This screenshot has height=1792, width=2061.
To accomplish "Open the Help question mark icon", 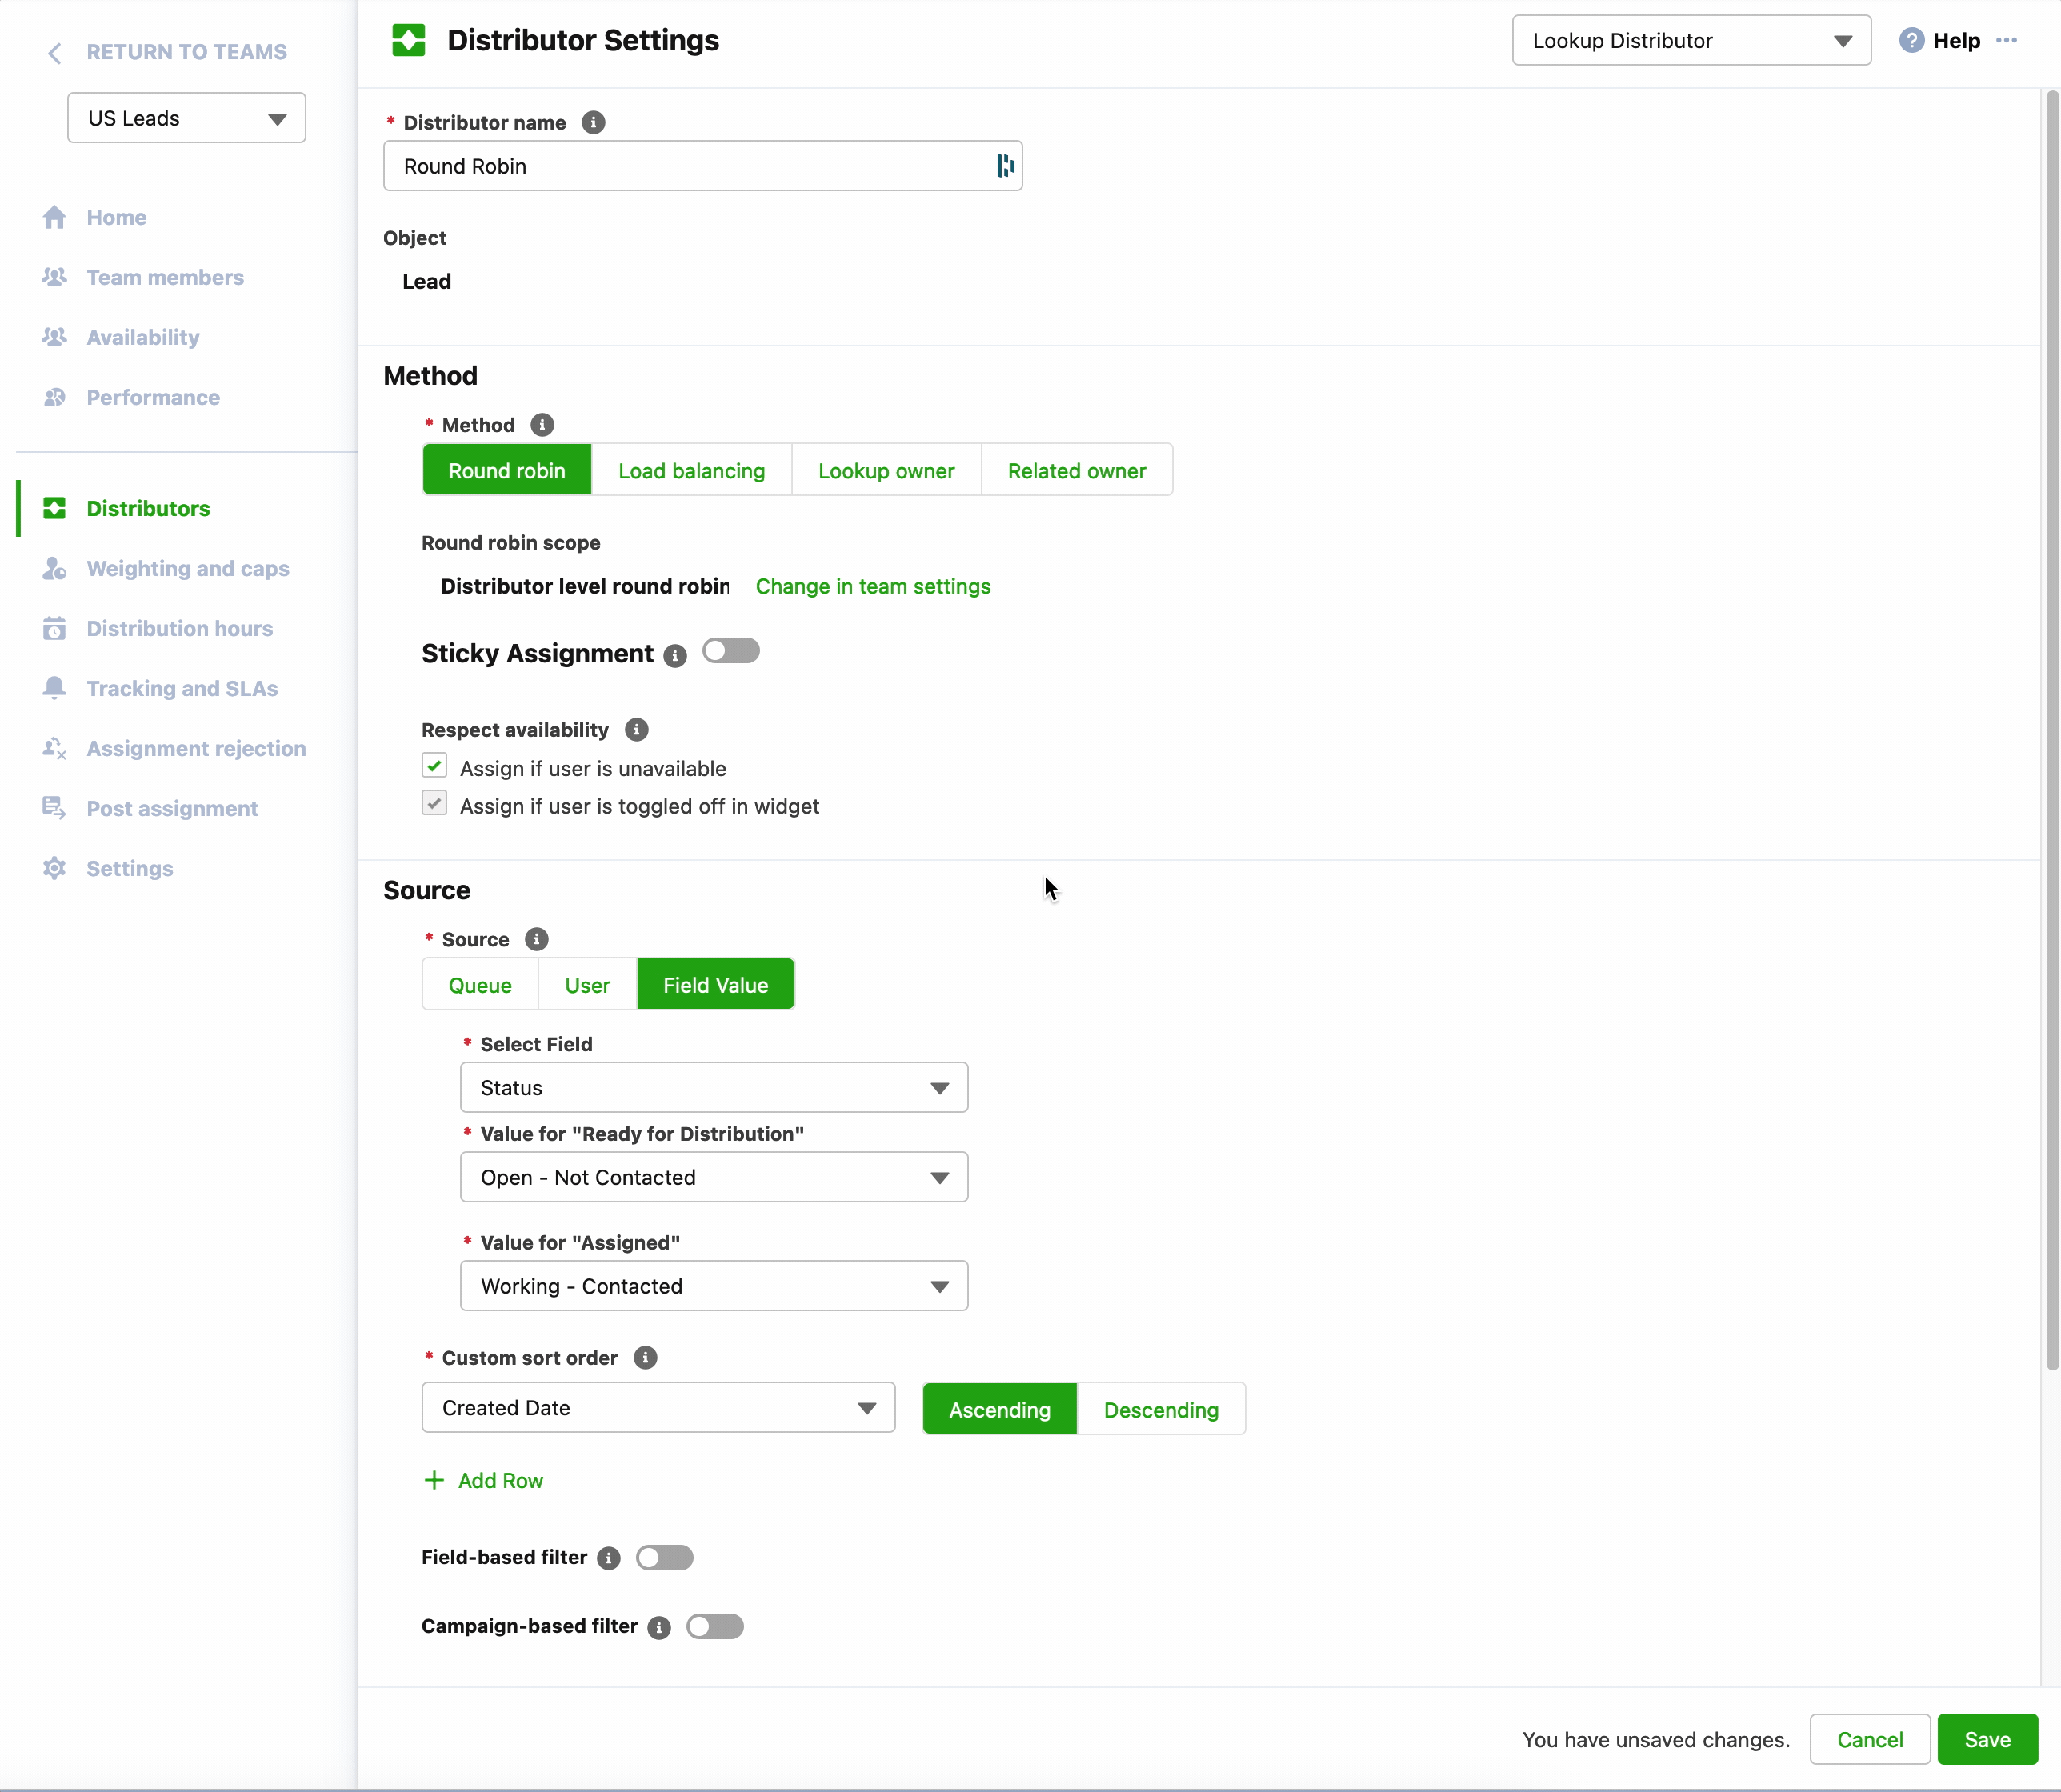I will coord(1913,40).
